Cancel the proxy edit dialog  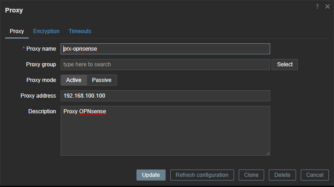[x=315, y=175]
